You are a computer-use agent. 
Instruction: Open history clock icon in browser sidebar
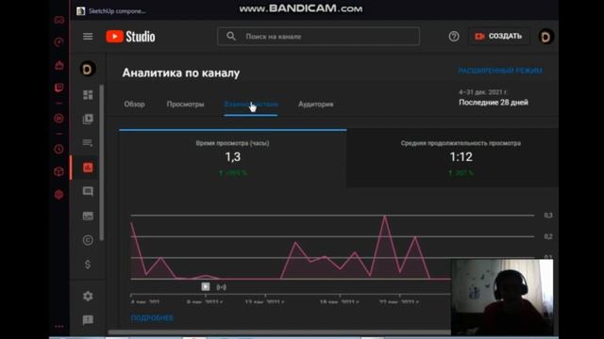click(x=59, y=149)
